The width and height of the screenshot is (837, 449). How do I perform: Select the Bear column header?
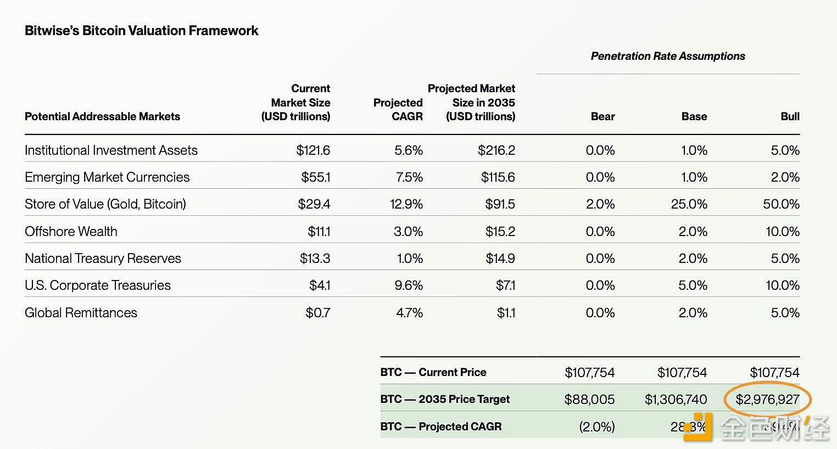pyautogui.click(x=602, y=116)
